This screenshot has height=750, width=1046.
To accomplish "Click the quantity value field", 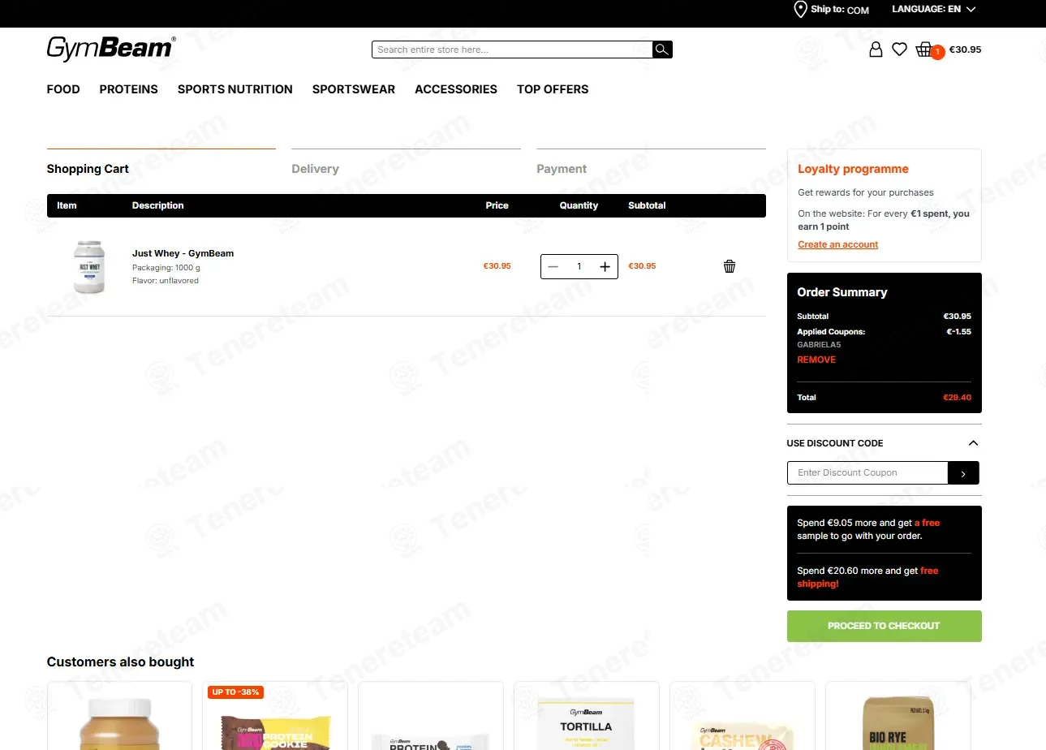I will point(579,266).
